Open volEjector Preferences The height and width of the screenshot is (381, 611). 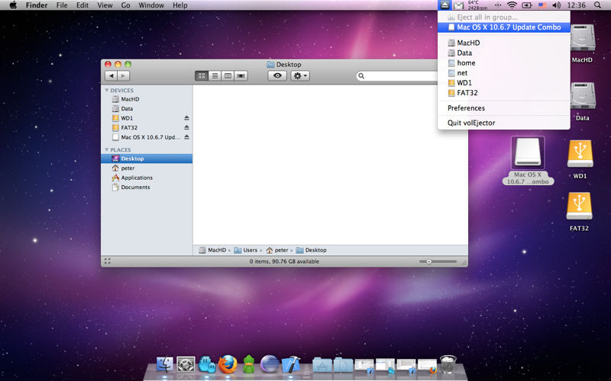pyautogui.click(x=504, y=108)
